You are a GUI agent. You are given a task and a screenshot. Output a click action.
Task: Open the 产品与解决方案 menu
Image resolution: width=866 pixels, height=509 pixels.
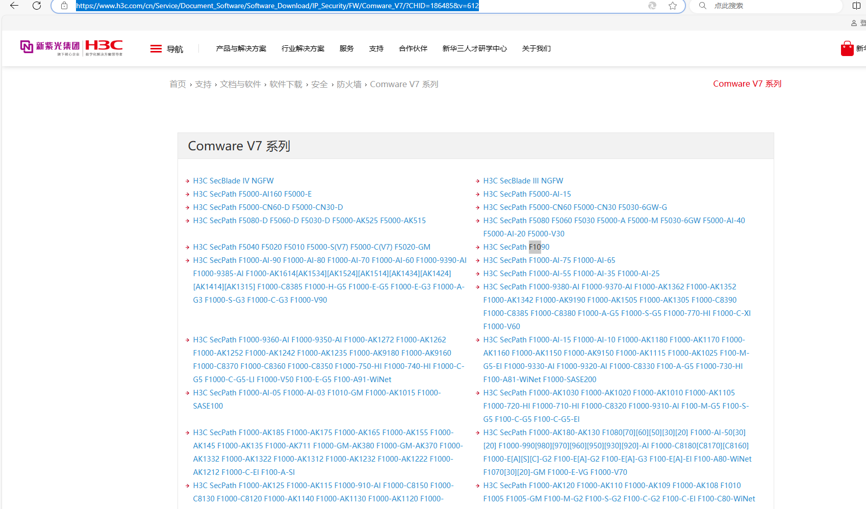point(241,48)
